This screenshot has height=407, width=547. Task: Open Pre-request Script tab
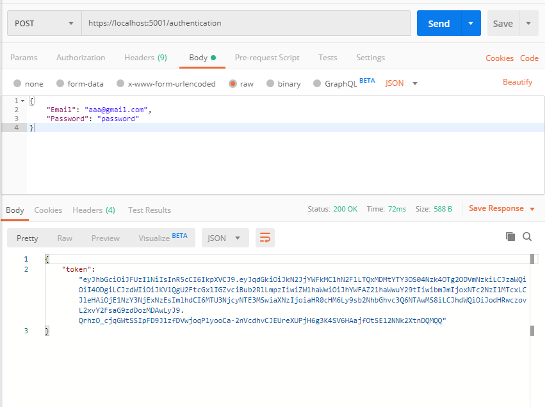[267, 58]
